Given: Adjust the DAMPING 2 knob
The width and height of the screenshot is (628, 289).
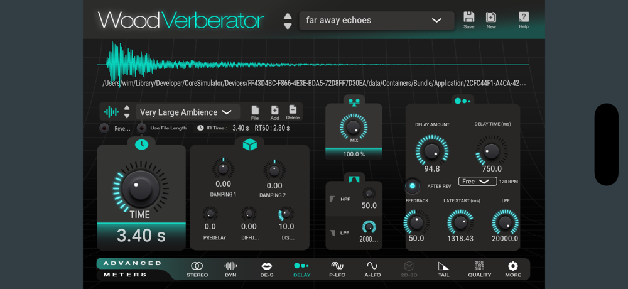Looking at the screenshot, I should pyautogui.click(x=274, y=170).
